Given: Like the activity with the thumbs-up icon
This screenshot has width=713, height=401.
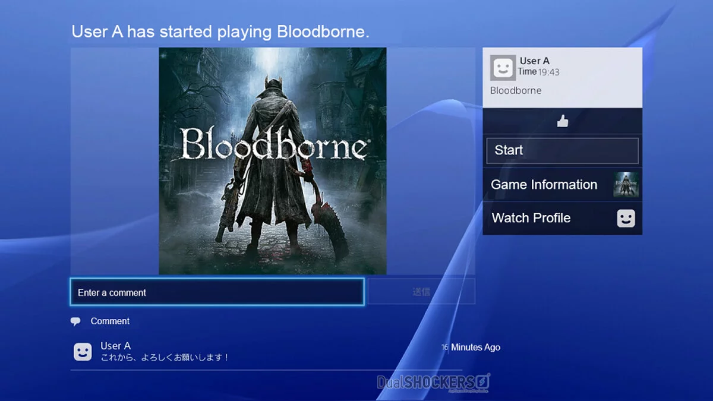Looking at the screenshot, I should click(x=562, y=121).
